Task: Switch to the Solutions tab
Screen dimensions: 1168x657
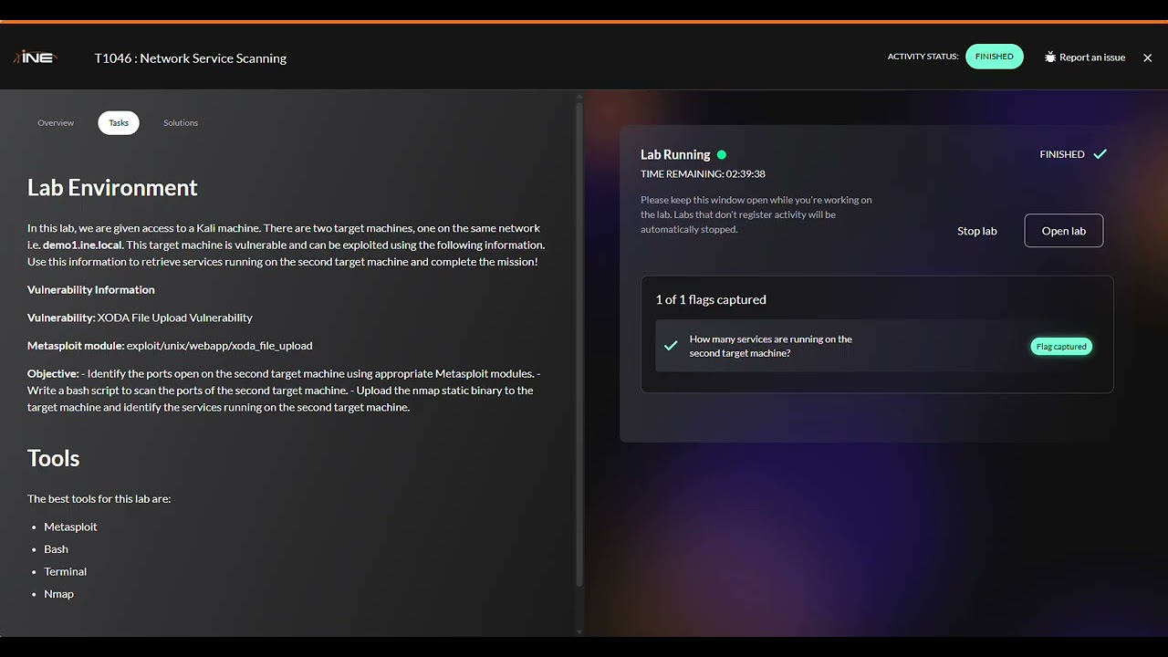Action: point(181,122)
